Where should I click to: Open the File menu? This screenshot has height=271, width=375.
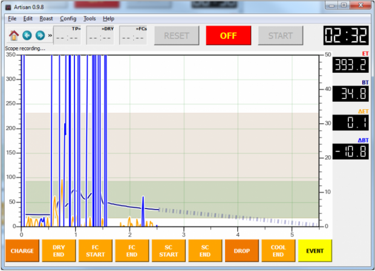click(x=12, y=19)
